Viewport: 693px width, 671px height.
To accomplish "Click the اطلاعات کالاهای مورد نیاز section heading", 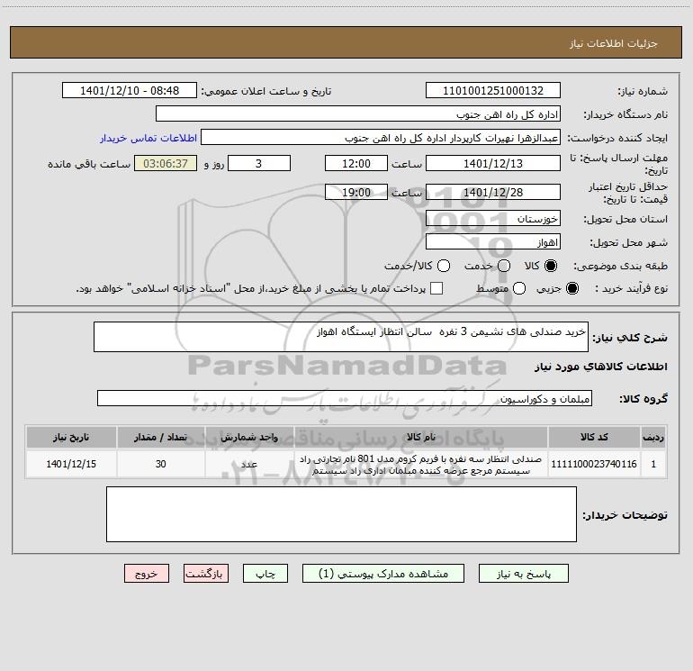I will coord(600,367).
